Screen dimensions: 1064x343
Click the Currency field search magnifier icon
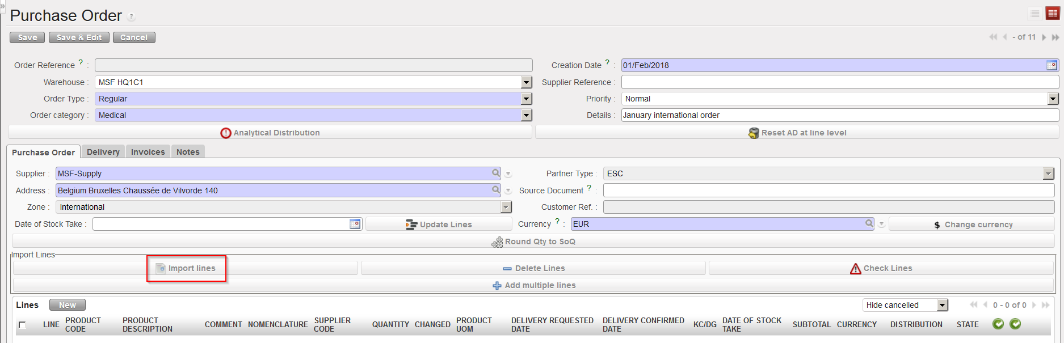[869, 223]
